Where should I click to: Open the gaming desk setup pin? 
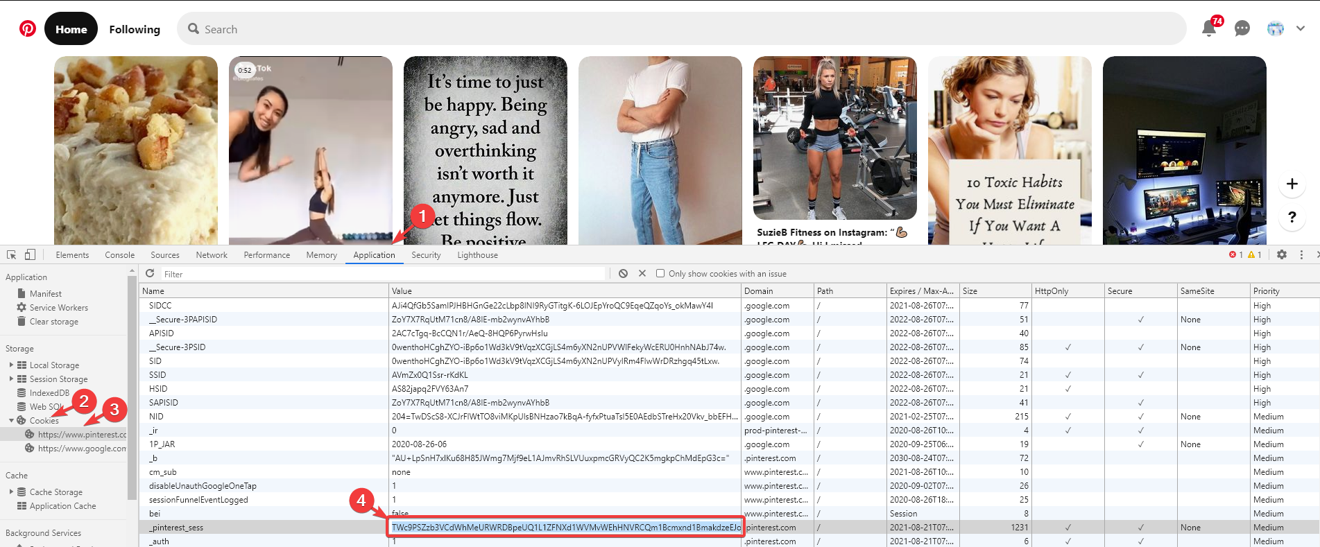tap(1185, 150)
